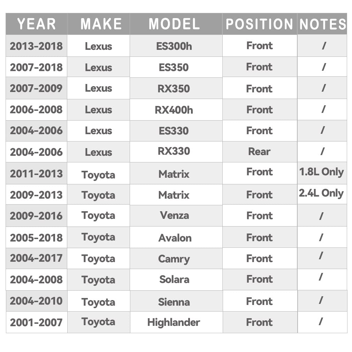352x352 pixels.
Task: Select the Venza model cell
Action: click(174, 215)
